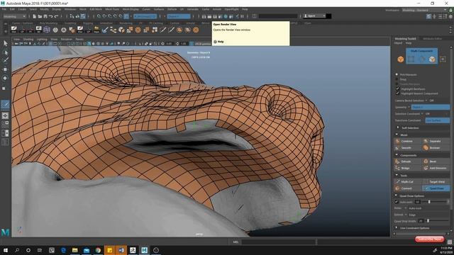Click the shelf folder icon
This screenshot has width=454, height=255.
tap(96, 30)
